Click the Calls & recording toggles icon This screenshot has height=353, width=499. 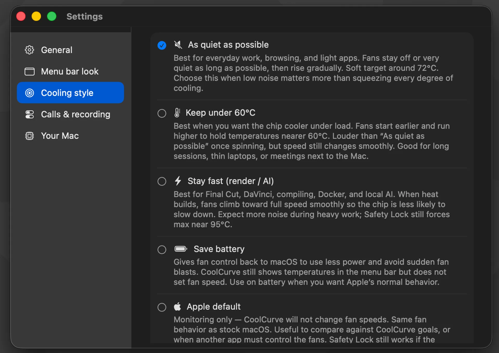29,114
